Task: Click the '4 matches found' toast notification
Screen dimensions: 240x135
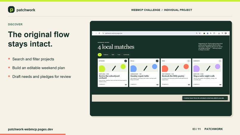Action: point(205,98)
